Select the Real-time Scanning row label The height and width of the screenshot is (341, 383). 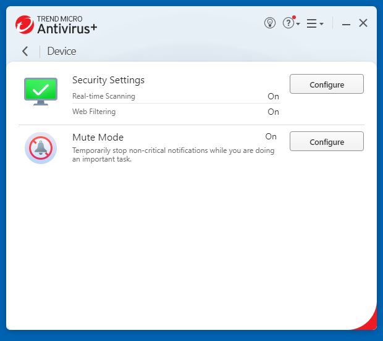tap(104, 96)
